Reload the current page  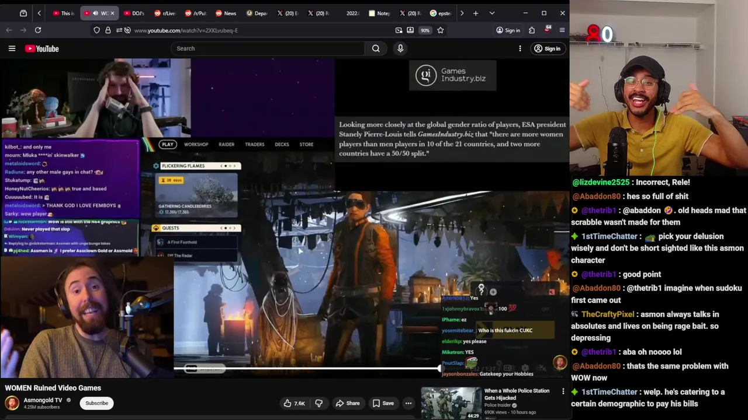coord(38,30)
